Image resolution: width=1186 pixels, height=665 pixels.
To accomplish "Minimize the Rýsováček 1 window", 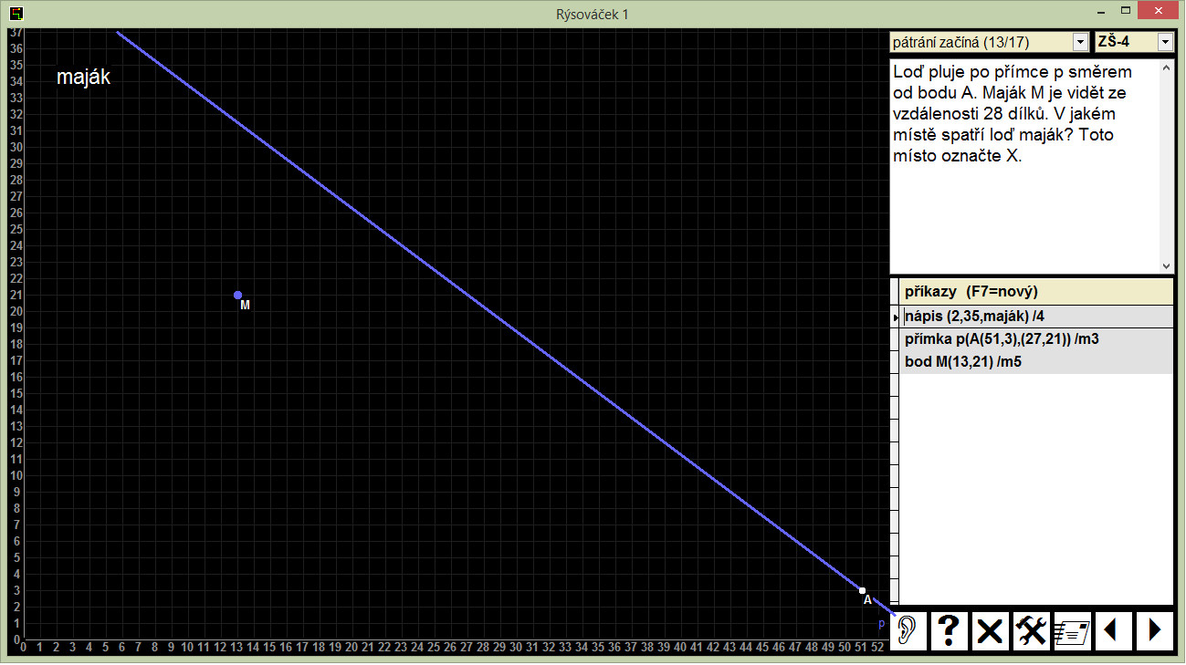I will [x=1099, y=12].
